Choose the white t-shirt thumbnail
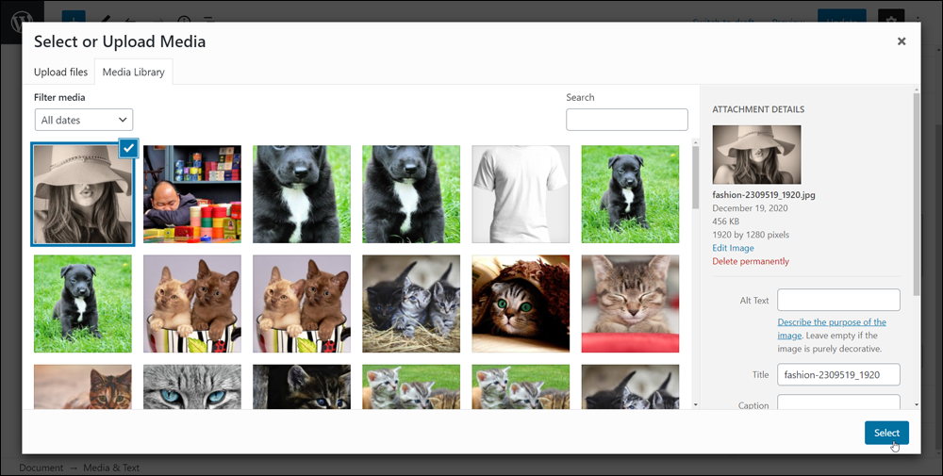The image size is (943, 476). pyautogui.click(x=521, y=194)
